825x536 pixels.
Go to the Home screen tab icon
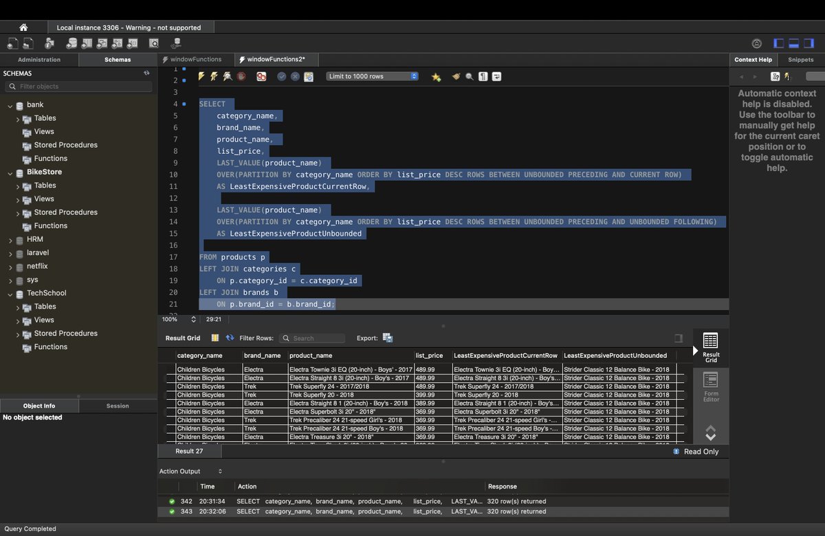[23, 27]
